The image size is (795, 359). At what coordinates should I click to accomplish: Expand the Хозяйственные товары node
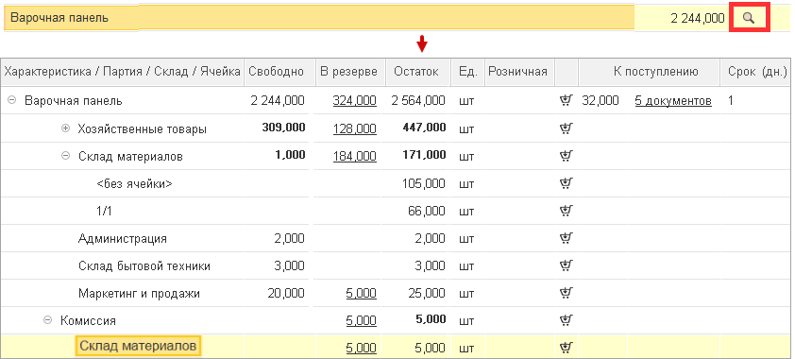click(65, 128)
